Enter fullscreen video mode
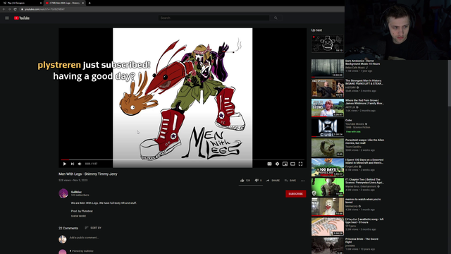The width and height of the screenshot is (451, 254). click(301, 164)
